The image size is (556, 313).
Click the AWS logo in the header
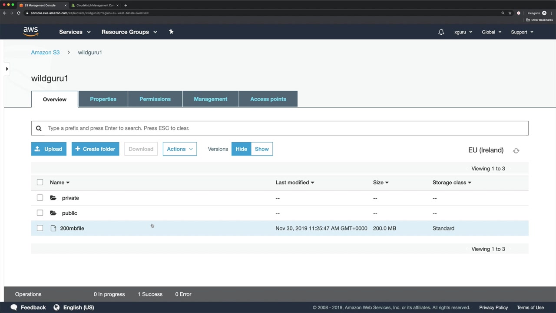[x=31, y=32]
